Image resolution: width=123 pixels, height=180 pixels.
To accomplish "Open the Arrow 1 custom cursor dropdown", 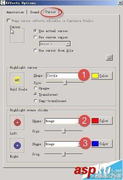I will [55, 44].
